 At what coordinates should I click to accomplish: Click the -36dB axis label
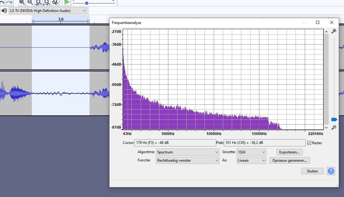(116, 44)
